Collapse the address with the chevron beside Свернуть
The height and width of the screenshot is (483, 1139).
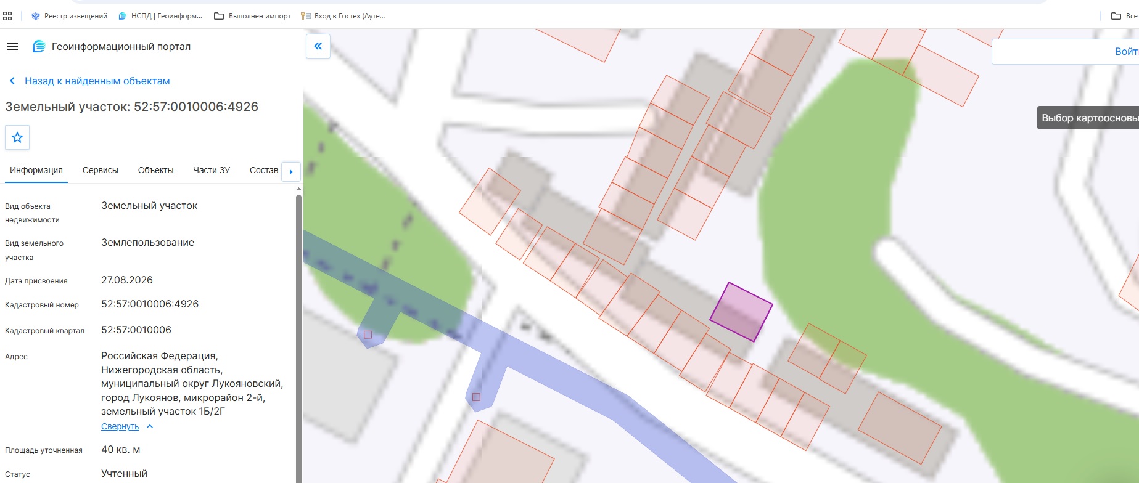tap(150, 426)
